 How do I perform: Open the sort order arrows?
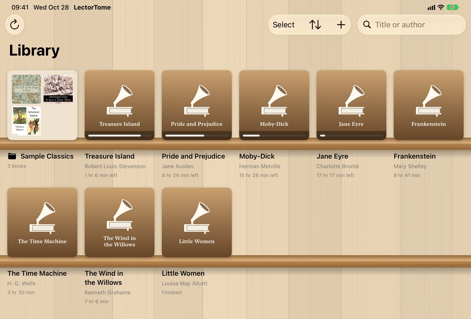pos(315,25)
